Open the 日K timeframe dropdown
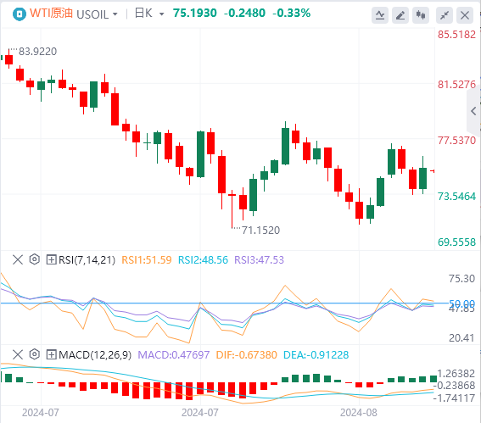Image resolution: width=481 pixels, height=423 pixels. tap(149, 14)
